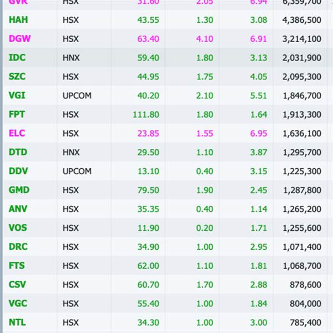Viewport: 333px width, 333px height.
Task: Open the IDC stock symbol
Action: point(17,58)
